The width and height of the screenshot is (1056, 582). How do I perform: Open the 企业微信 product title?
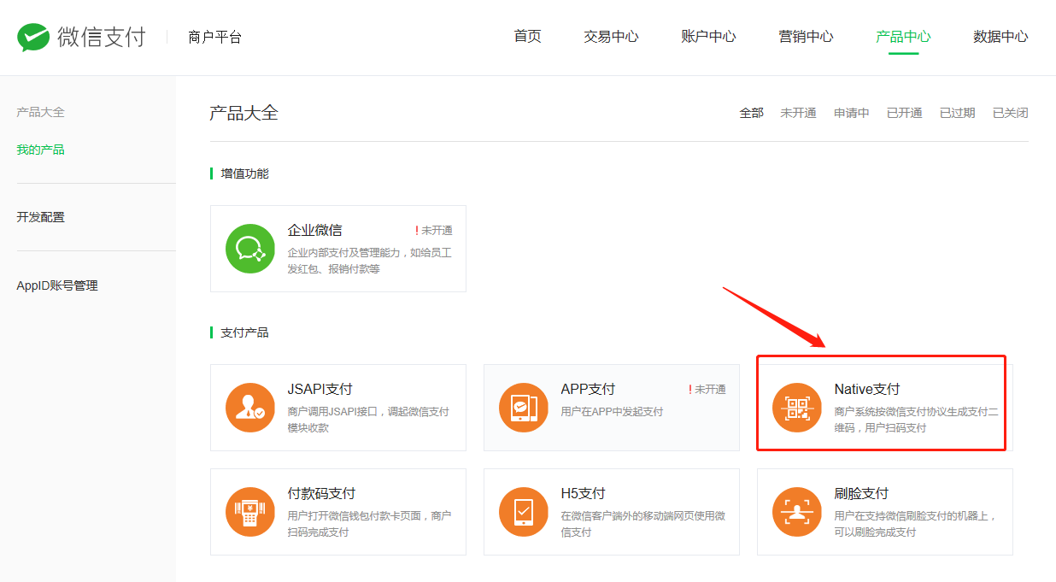pyautogui.click(x=315, y=230)
